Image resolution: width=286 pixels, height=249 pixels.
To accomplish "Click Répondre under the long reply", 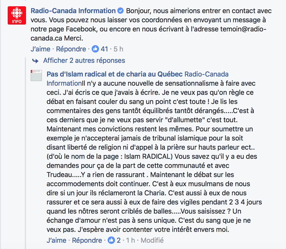I will [x=87, y=240].
